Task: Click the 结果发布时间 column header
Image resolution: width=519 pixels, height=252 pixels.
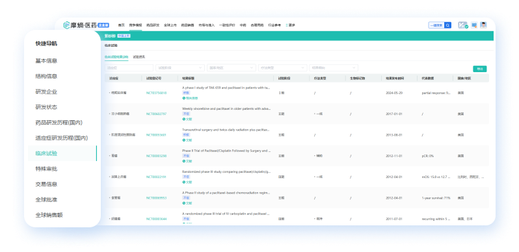Action: (395, 79)
